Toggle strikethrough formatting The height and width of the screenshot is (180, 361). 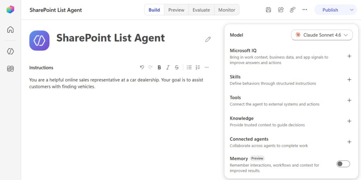[x=177, y=67]
